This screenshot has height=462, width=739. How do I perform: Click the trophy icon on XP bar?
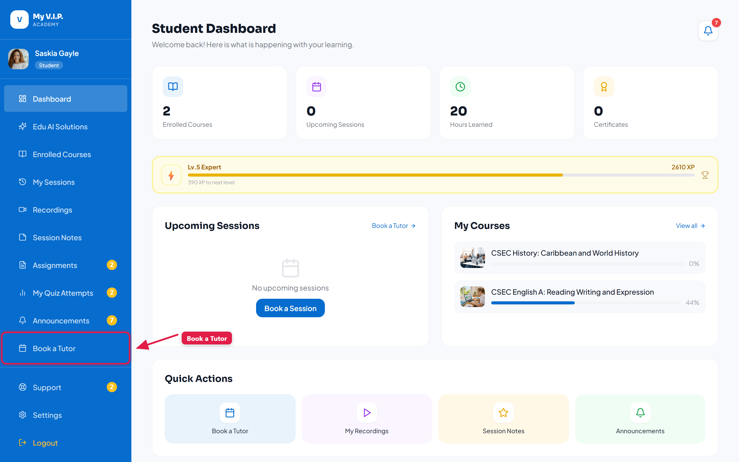coord(705,175)
